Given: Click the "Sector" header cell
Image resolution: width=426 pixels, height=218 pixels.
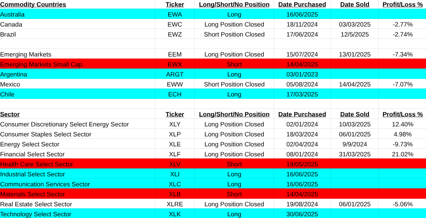Looking at the screenshot, I should 10,114.
